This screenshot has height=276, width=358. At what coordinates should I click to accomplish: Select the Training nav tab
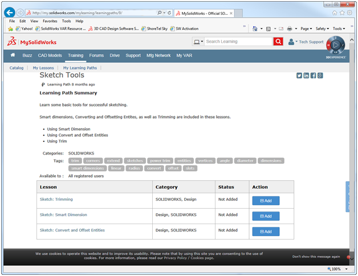tap(76, 55)
